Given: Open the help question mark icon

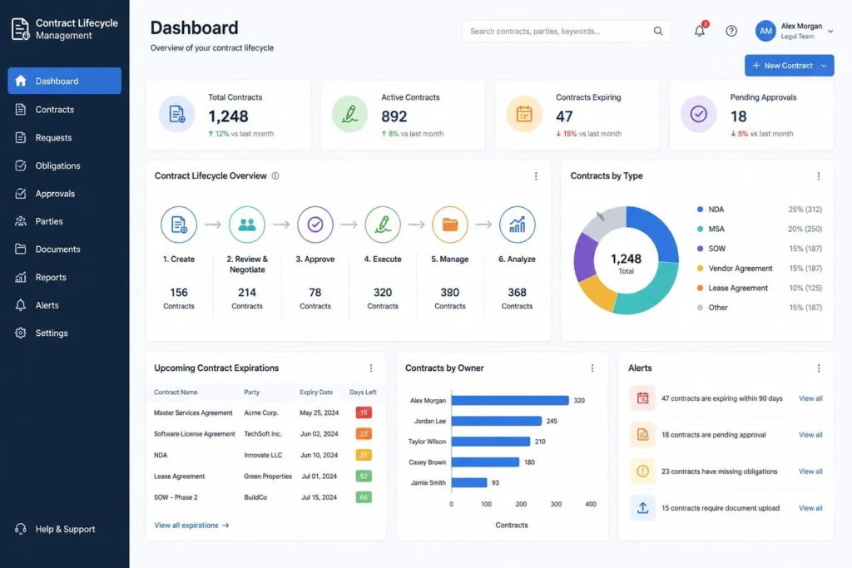Looking at the screenshot, I should (x=731, y=31).
